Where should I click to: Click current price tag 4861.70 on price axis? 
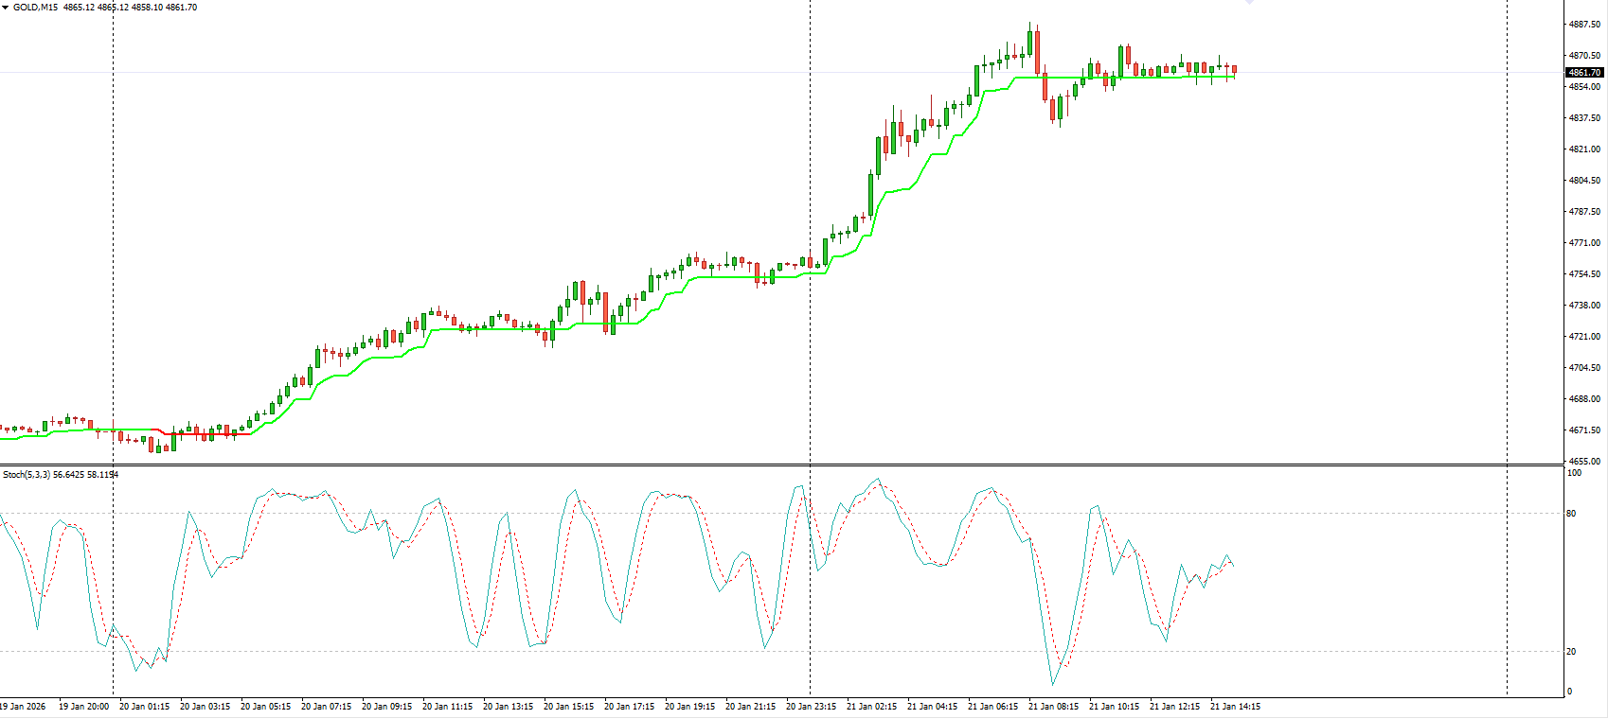(1584, 73)
